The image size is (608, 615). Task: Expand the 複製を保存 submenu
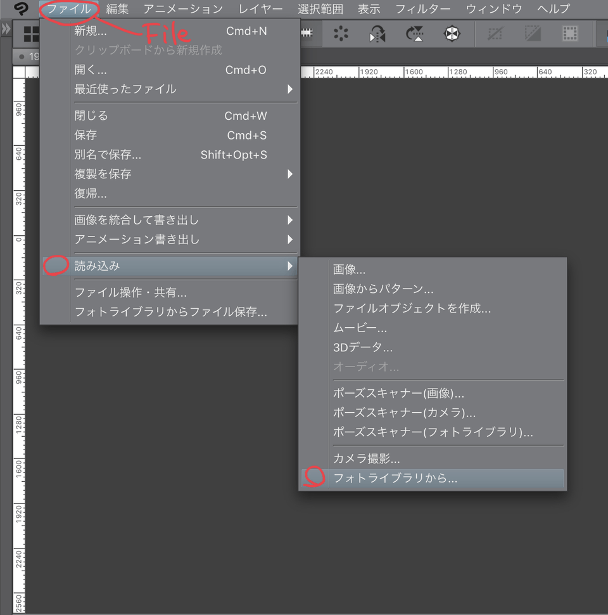tap(184, 174)
